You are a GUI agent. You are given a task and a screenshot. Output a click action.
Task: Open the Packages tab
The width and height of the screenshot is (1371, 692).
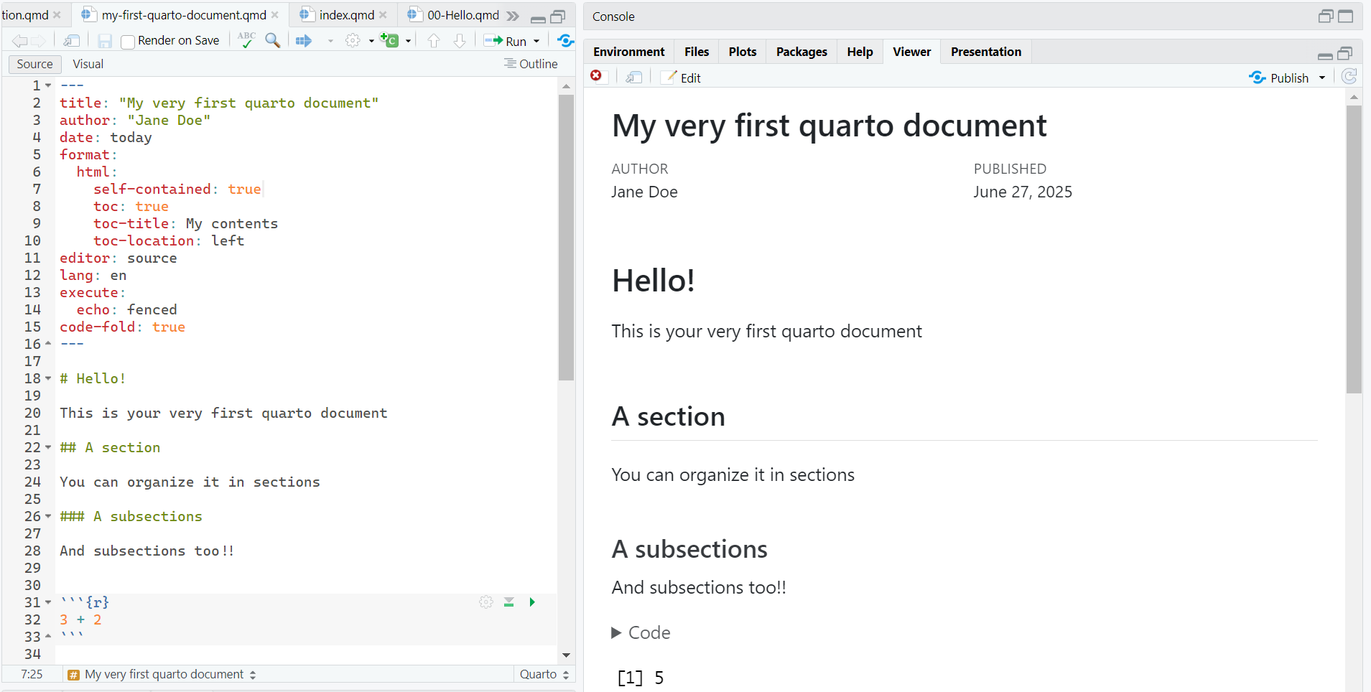[801, 52]
